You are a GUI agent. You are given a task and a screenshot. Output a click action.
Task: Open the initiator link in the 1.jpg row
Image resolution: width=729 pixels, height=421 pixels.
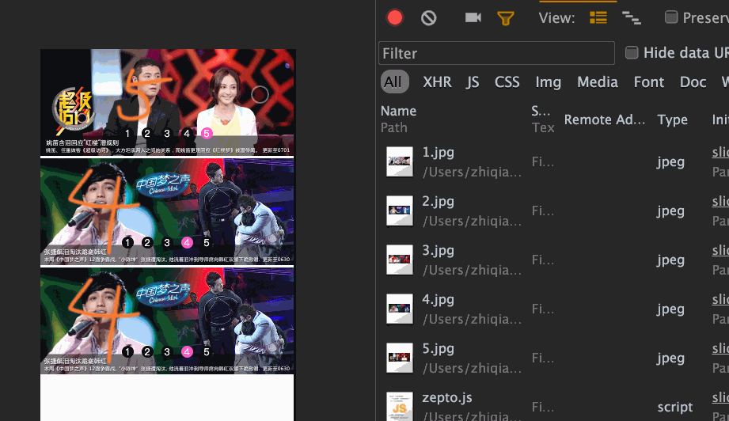click(720, 153)
